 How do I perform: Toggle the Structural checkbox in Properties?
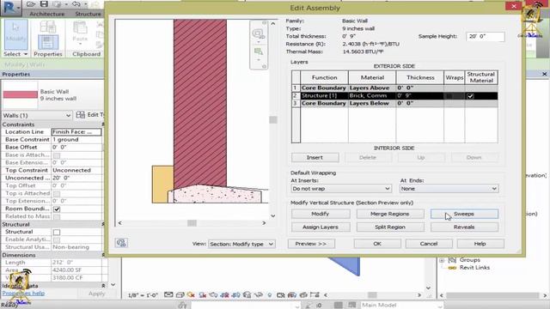[x=57, y=232]
